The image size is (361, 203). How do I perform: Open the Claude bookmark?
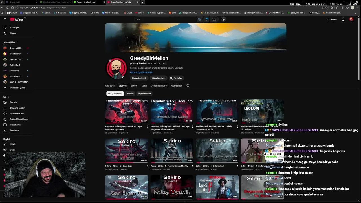127,13
